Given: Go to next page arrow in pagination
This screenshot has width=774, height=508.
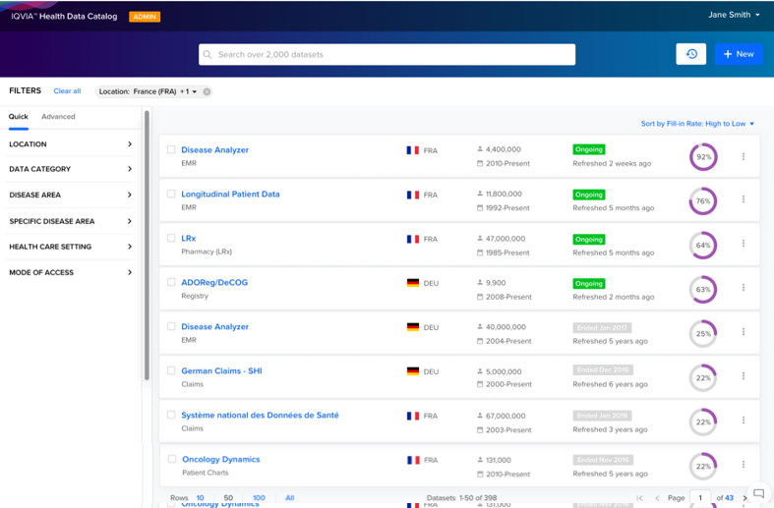Looking at the screenshot, I should [744, 497].
